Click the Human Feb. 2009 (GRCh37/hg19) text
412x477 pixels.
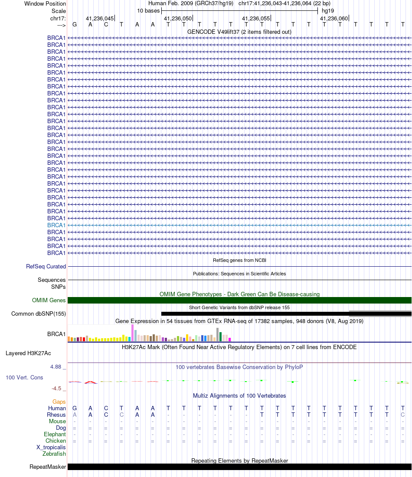pyautogui.click(x=191, y=3)
